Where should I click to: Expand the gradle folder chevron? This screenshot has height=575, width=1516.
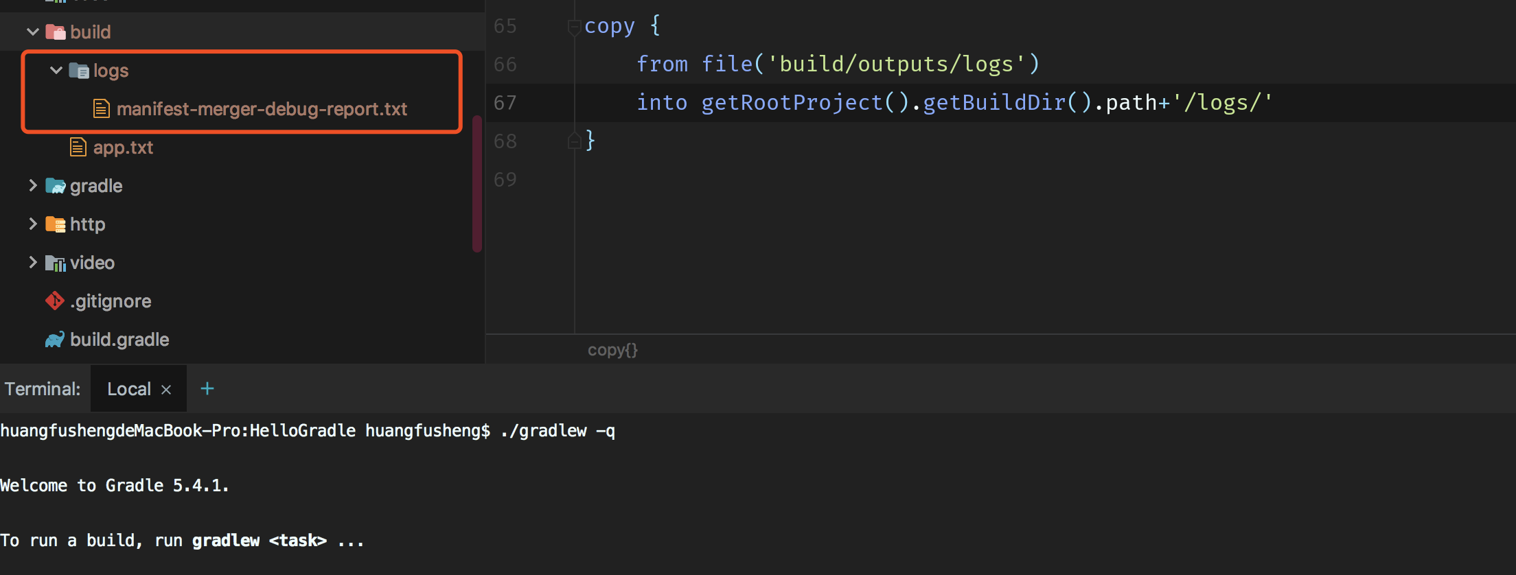(32, 185)
